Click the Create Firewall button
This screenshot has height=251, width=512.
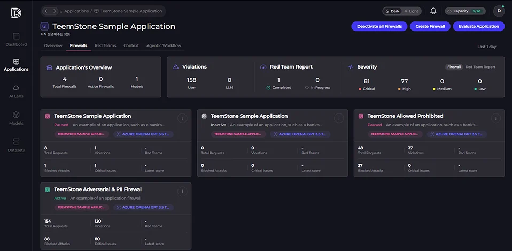tap(430, 26)
